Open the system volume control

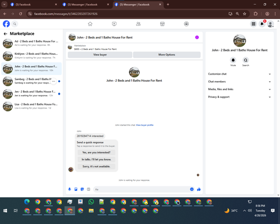tap(250, 211)
